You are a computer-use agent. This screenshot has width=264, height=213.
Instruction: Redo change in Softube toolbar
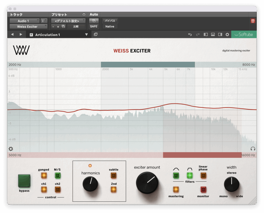(198, 35)
